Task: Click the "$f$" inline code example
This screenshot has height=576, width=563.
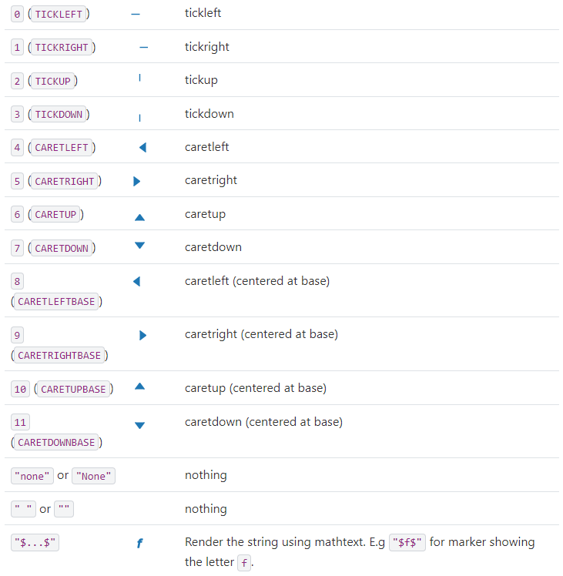Action: pos(407,543)
